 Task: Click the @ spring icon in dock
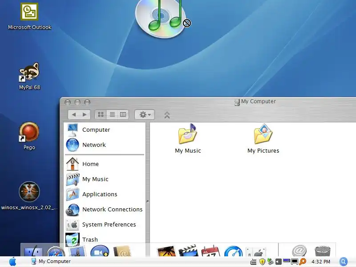pyautogui.click(x=299, y=251)
